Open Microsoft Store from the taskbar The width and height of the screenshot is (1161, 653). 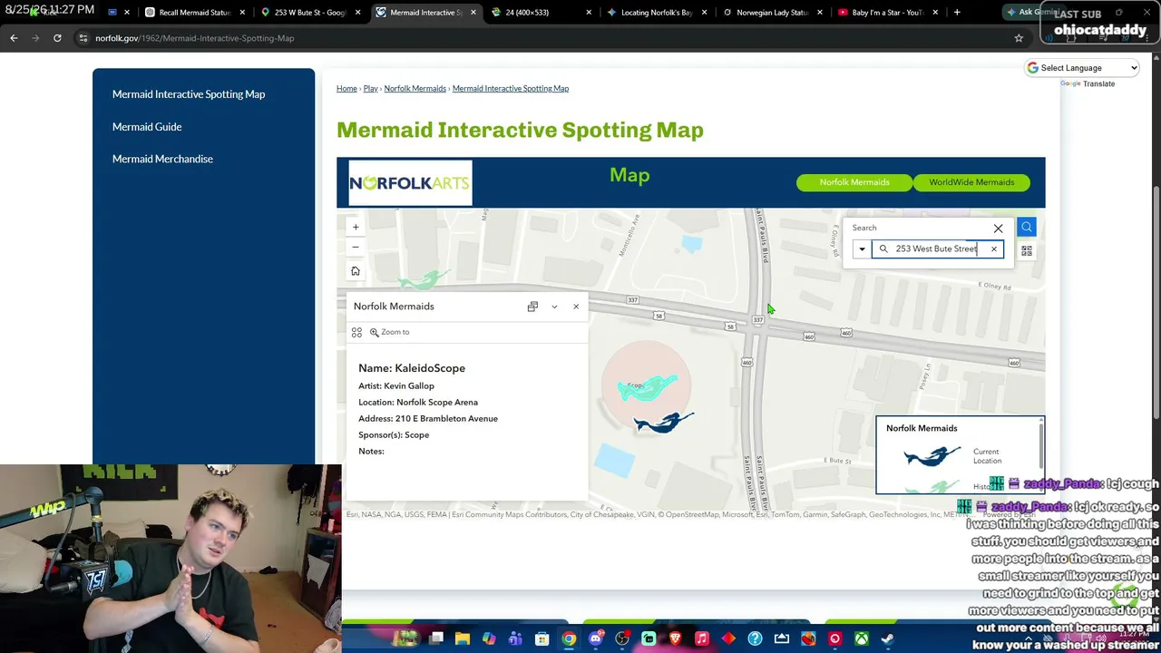coord(542,638)
